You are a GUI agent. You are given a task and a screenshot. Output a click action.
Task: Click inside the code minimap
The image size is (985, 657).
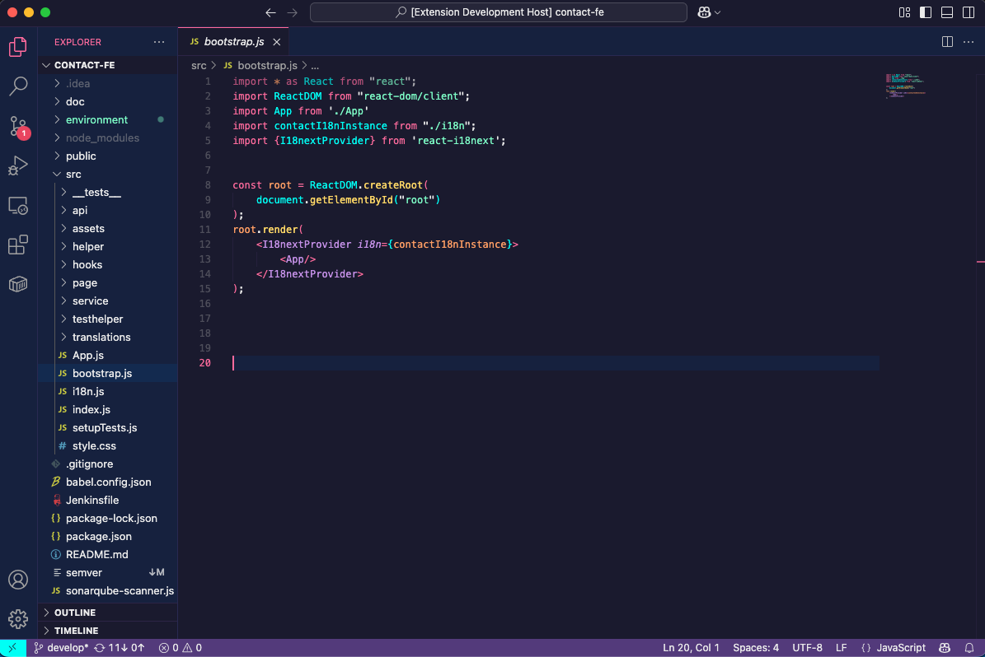[905, 86]
